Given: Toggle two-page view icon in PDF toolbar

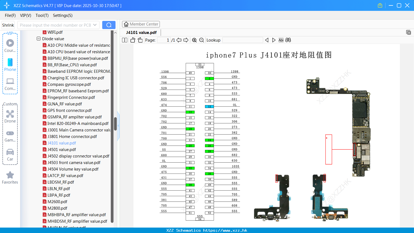Looking at the screenshot, I should (125, 40).
